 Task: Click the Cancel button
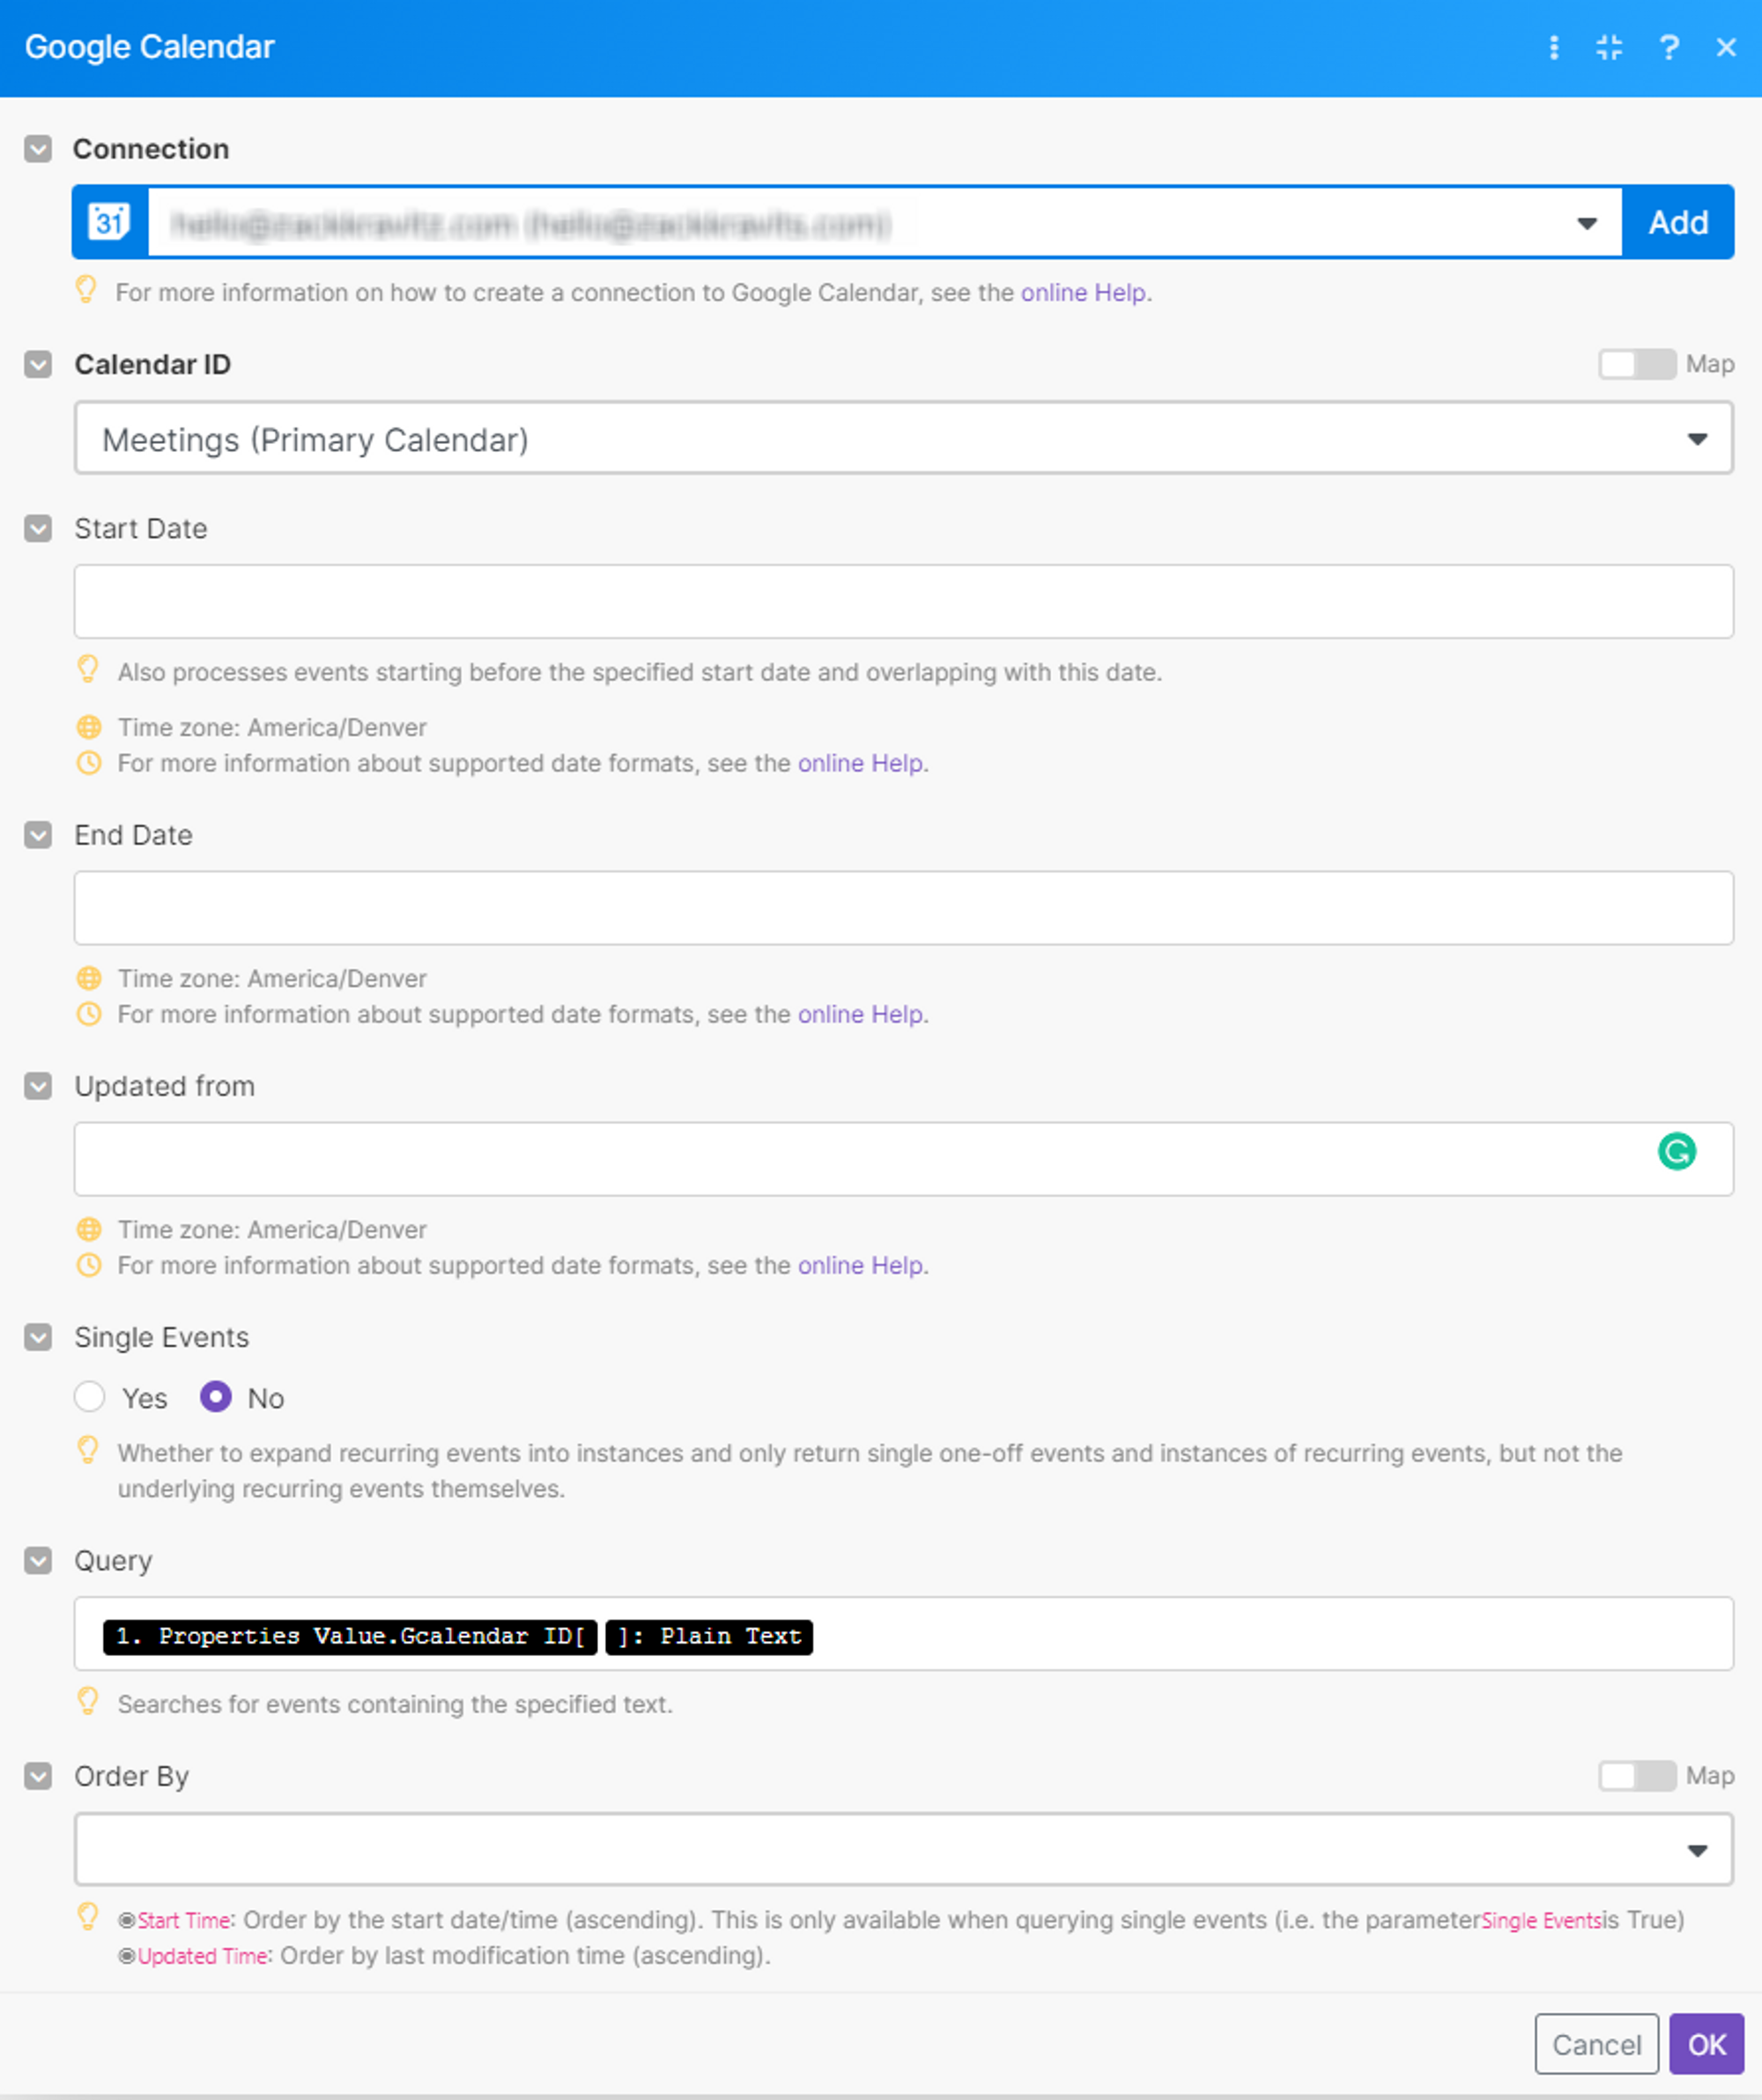[1597, 2044]
